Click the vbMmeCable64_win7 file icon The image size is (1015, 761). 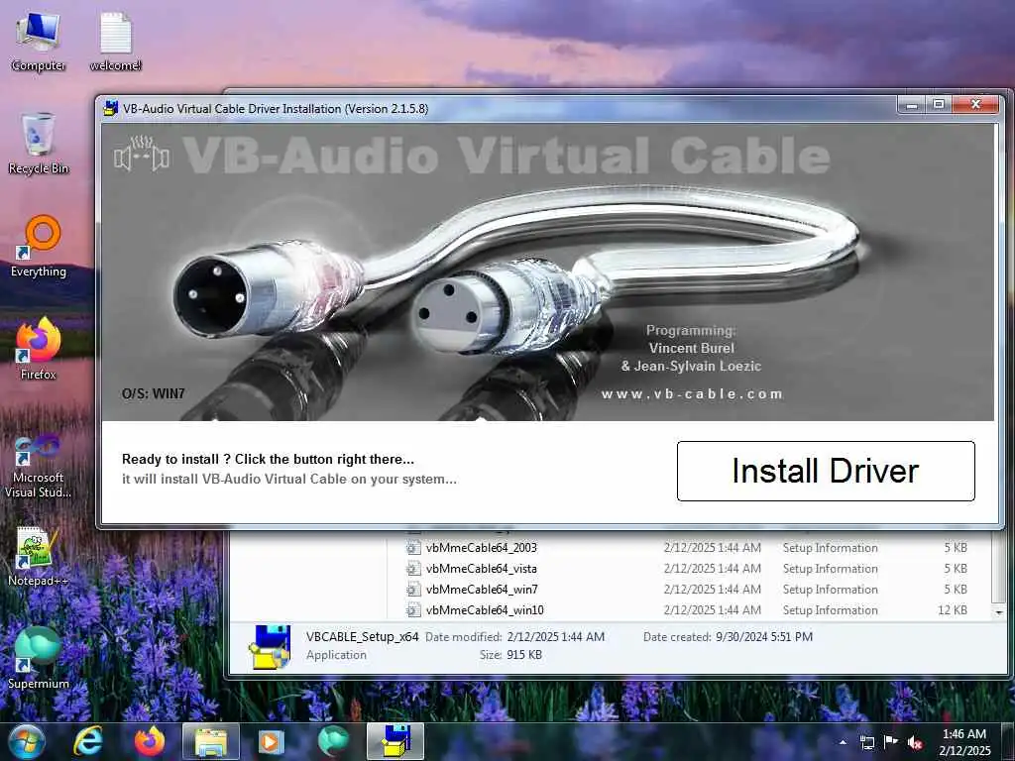tap(413, 589)
